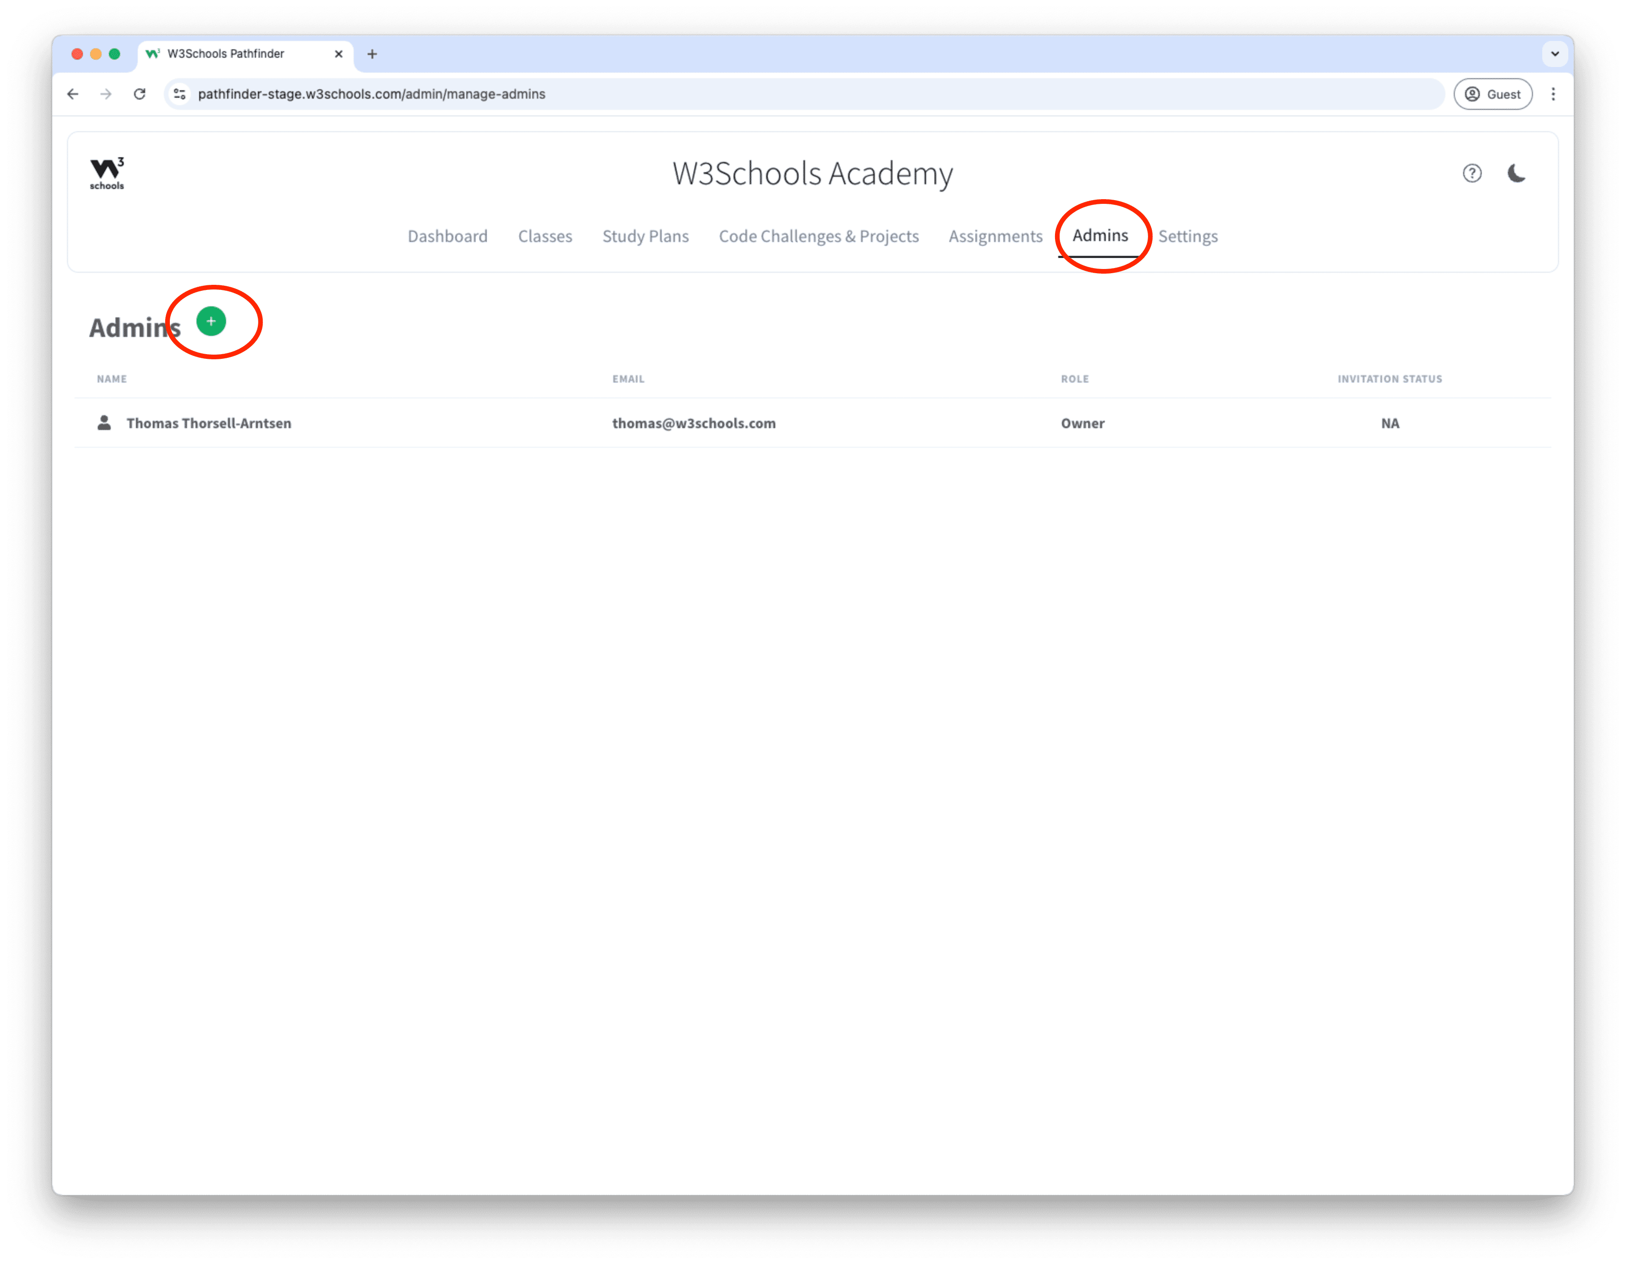Go to Study Plans
The height and width of the screenshot is (1264, 1626).
pos(645,237)
